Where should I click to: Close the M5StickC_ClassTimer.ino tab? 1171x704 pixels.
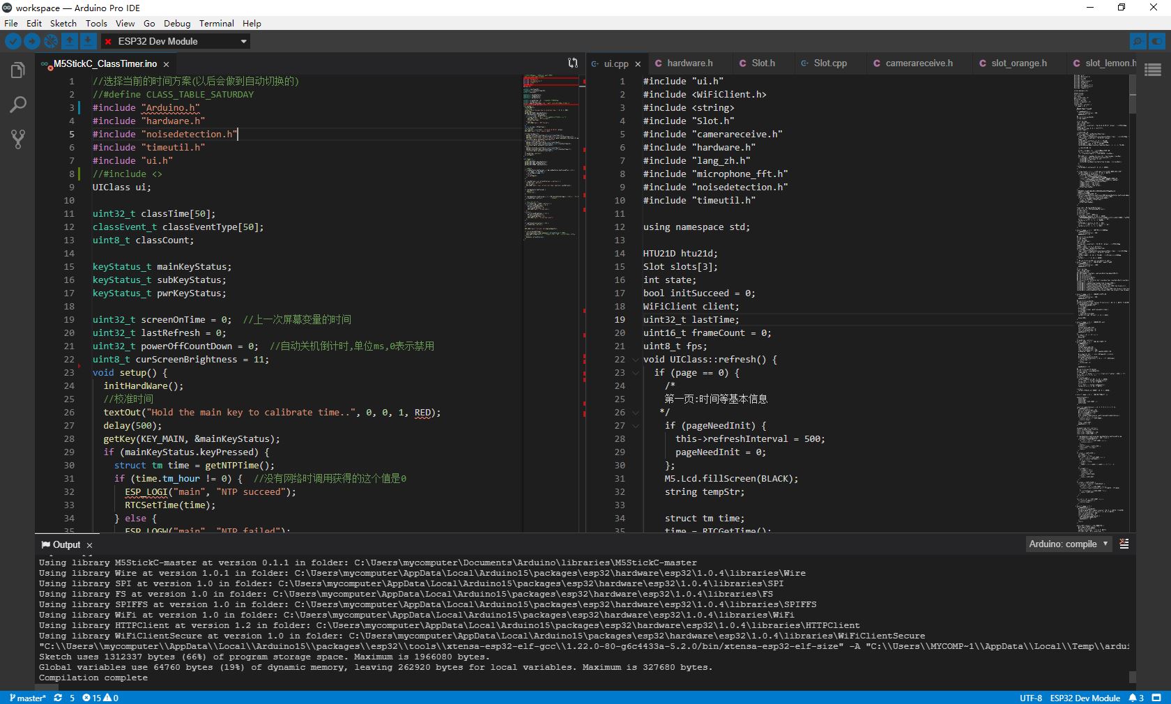pos(166,64)
